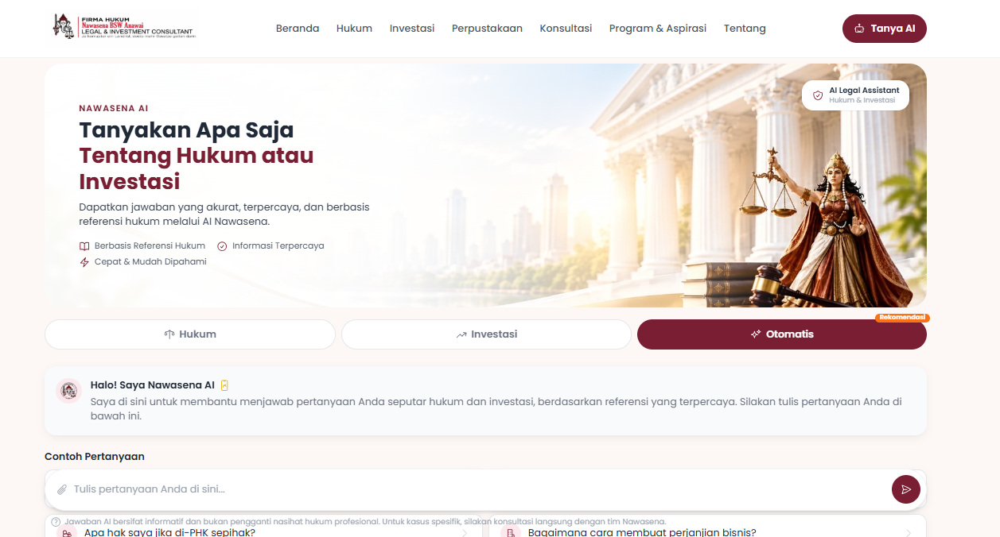The image size is (1000, 537).
Task: Open the Hukum navigation item
Action: point(354,29)
